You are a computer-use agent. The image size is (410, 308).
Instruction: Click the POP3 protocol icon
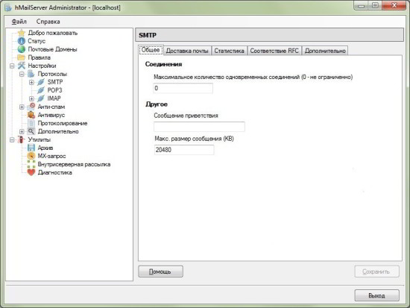pyautogui.click(x=41, y=90)
